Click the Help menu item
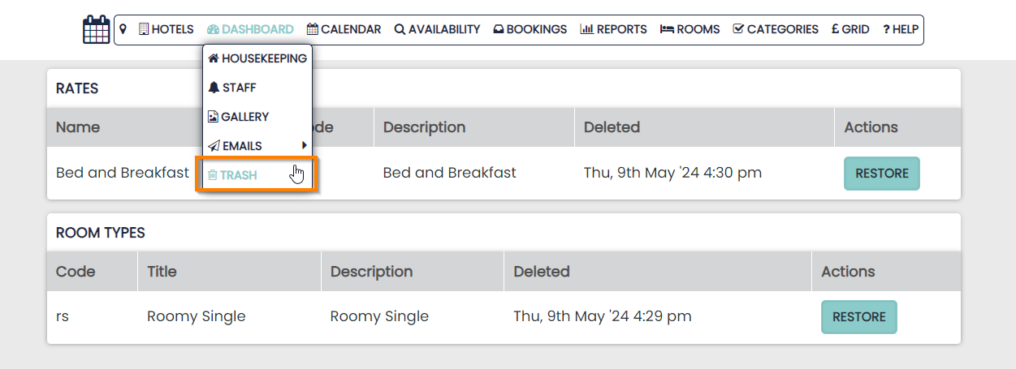The height and width of the screenshot is (369, 1016). click(901, 29)
